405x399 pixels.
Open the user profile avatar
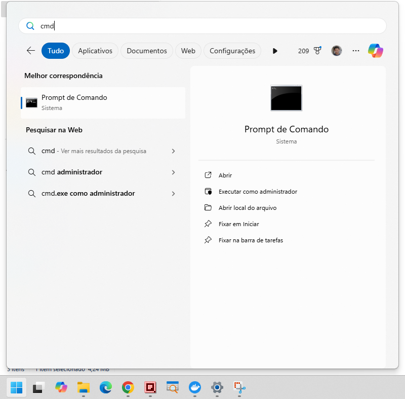point(337,51)
